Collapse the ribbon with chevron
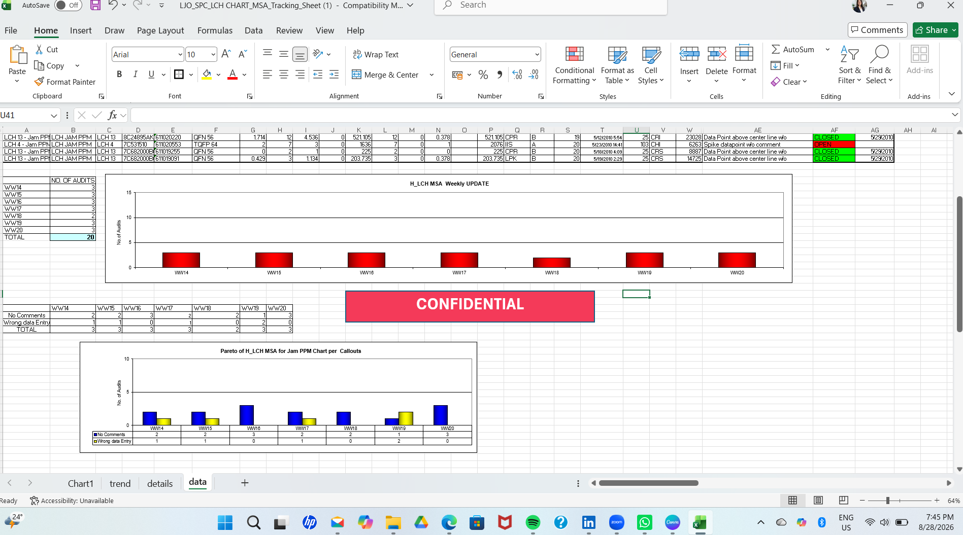This screenshot has height=535, width=963. 952,94
